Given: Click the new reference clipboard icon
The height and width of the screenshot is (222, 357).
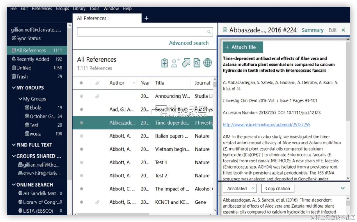Looking at the screenshot, I should point(165,63).
